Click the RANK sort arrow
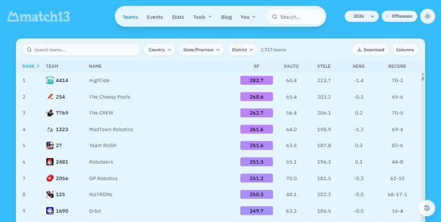 click(x=38, y=66)
